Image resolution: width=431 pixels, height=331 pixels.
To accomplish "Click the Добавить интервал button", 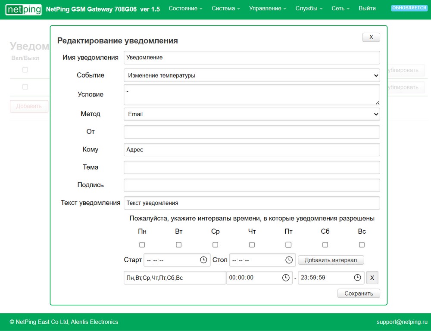I will pos(331,260).
